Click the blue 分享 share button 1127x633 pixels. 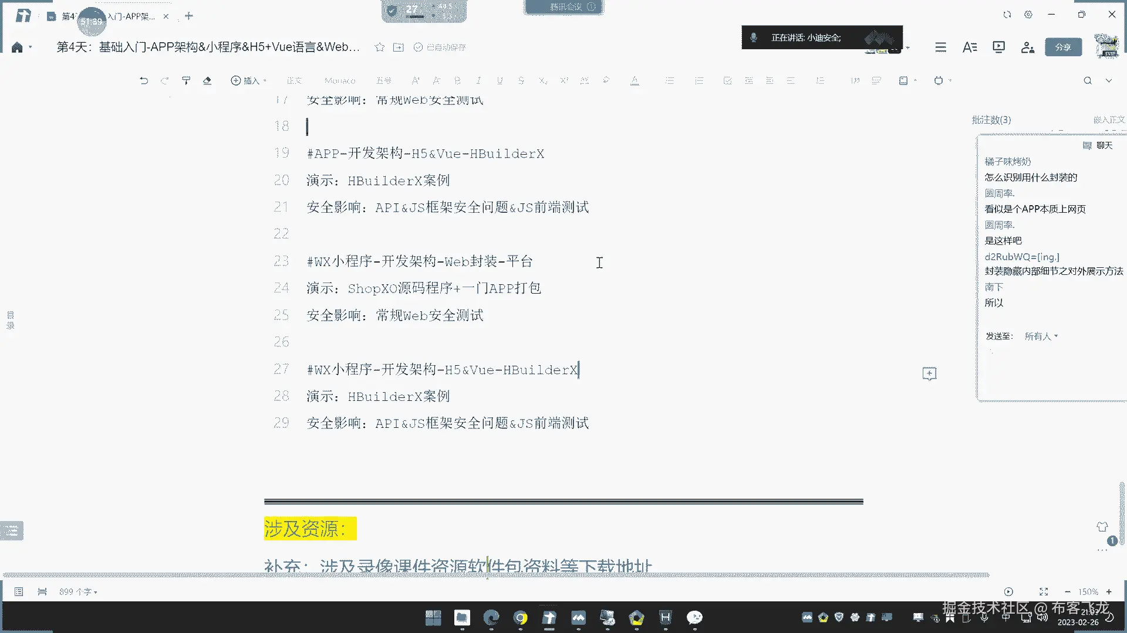[x=1063, y=47]
